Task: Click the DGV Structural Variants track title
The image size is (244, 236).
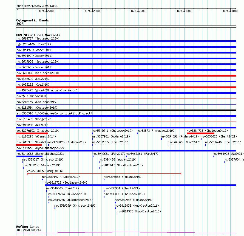Action: [38, 35]
